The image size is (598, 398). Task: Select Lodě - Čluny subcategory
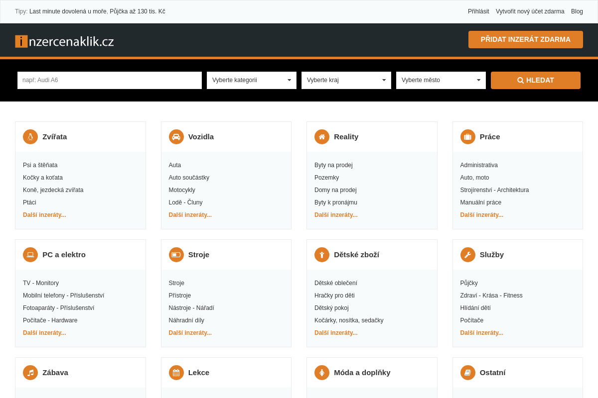click(186, 202)
